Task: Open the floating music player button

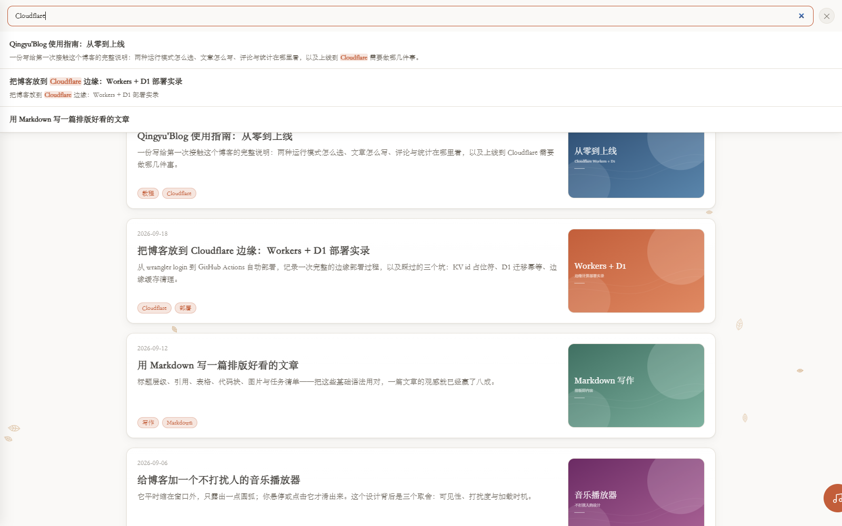Action: (834, 498)
